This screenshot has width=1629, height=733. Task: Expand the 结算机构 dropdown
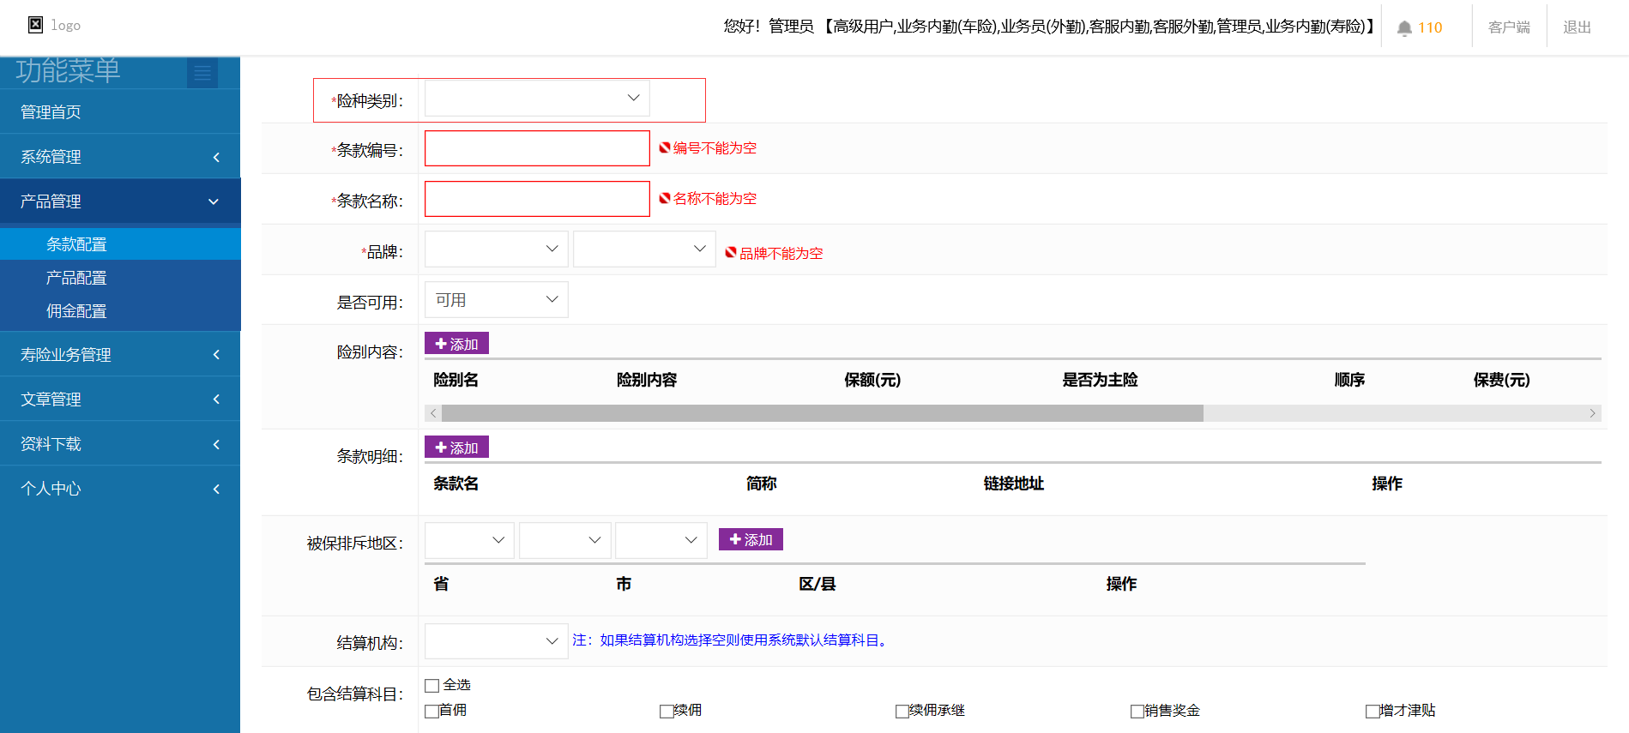tap(496, 641)
